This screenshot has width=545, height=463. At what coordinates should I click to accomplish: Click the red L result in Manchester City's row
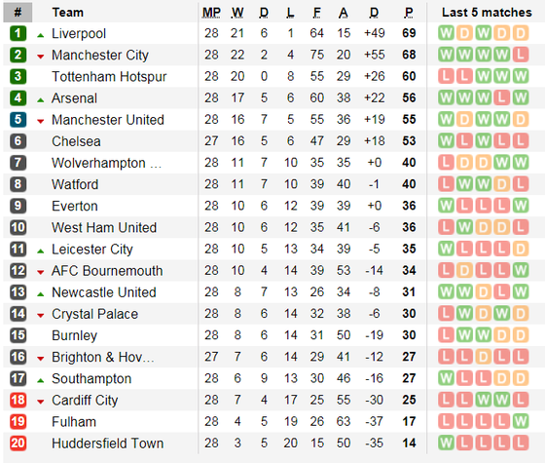coord(521,55)
